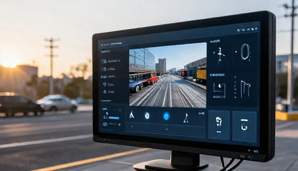
Task: Click the walking-figure icon right of the blue circle
Action: pyautogui.click(x=186, y=118)
